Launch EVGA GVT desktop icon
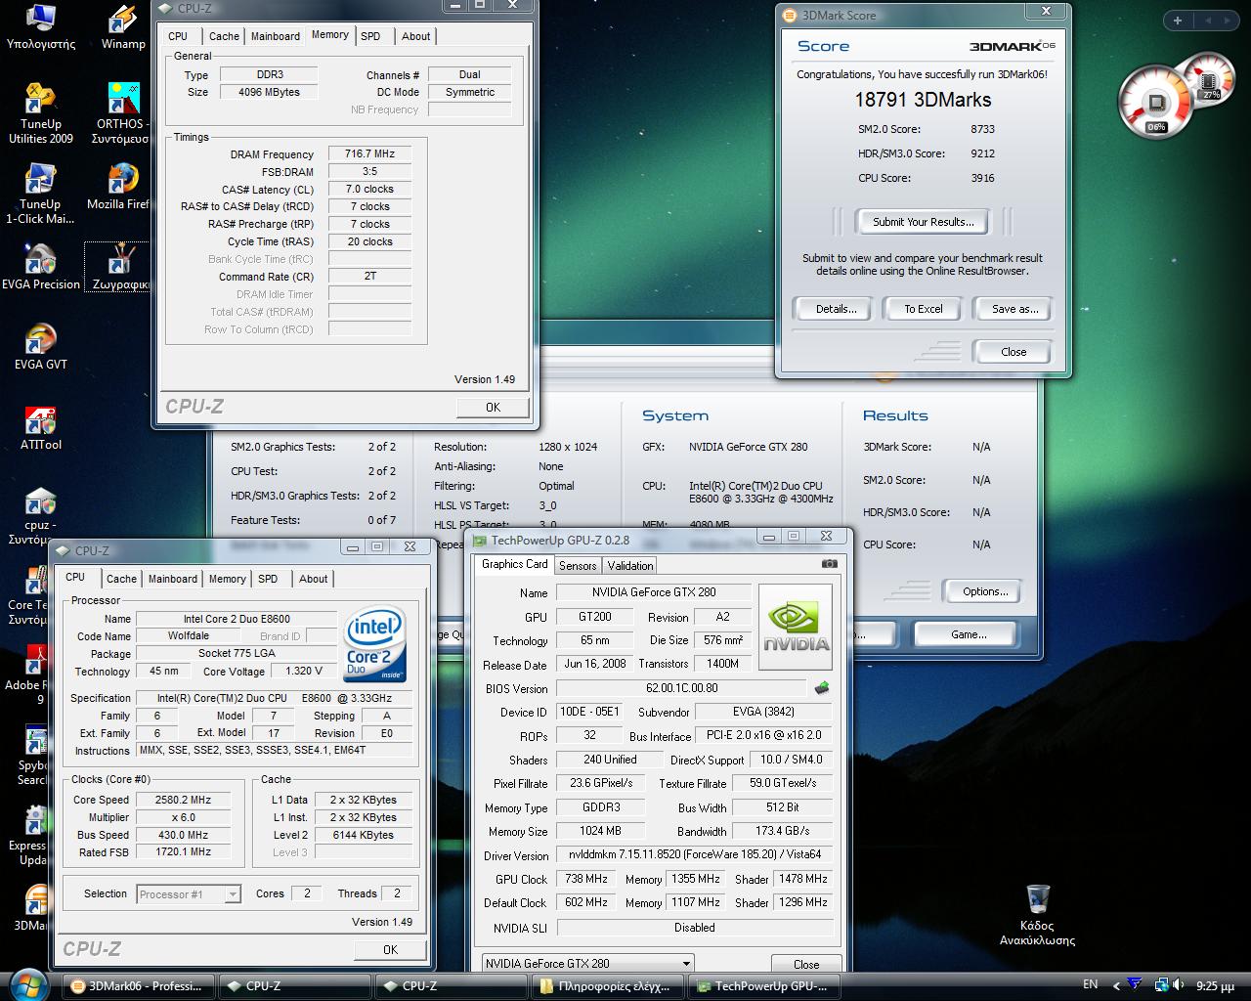The image size is (1251, 1001). click(x=41, y=347)
